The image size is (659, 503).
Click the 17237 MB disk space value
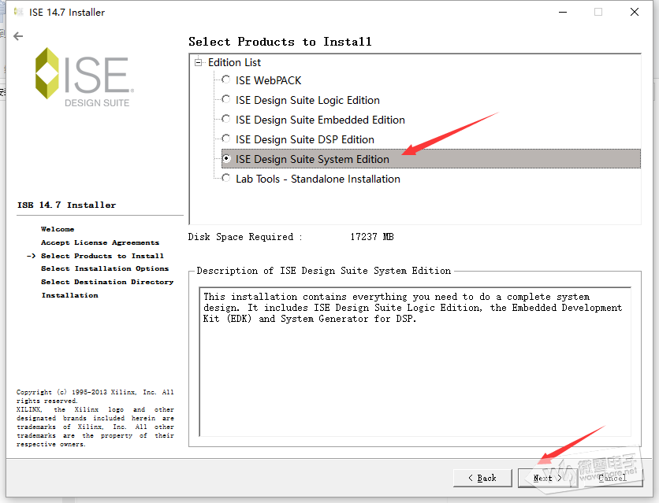(x=372, y=237)
